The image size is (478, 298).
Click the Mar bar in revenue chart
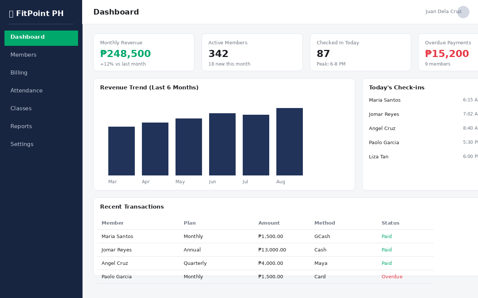coord(121,151)
